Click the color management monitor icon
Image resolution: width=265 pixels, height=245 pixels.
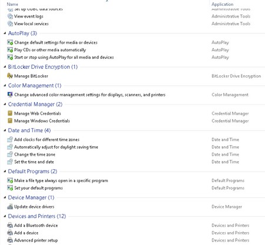click(10, 95)
